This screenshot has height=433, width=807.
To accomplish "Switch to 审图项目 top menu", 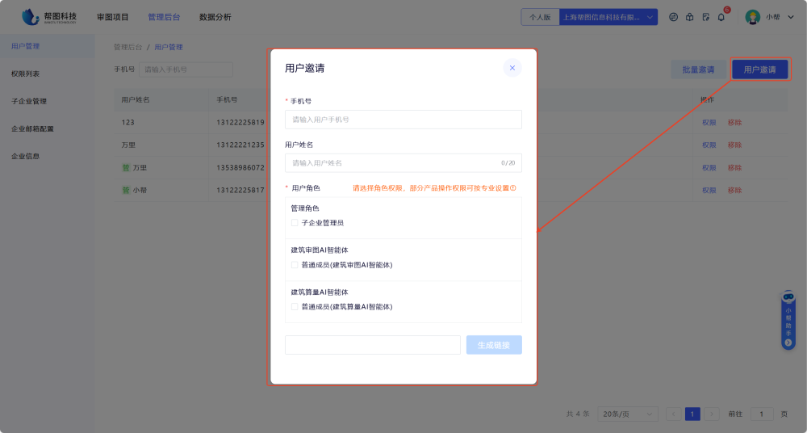I will click(112, 17).
